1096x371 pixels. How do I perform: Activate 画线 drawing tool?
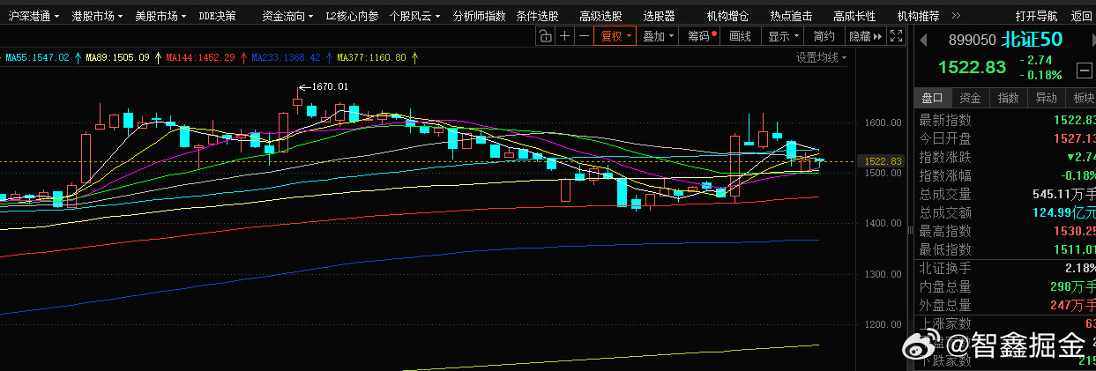tap(741, 36)
